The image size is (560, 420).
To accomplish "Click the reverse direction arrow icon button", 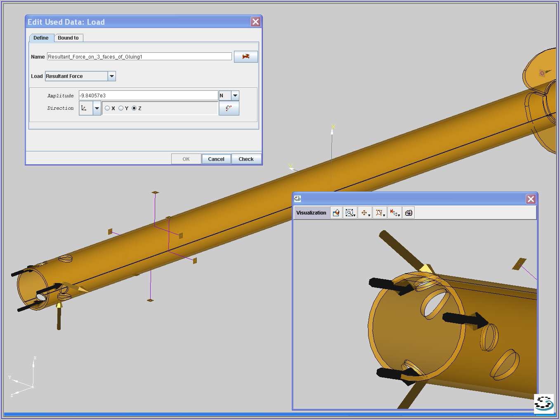I will [x=229, y=108].
